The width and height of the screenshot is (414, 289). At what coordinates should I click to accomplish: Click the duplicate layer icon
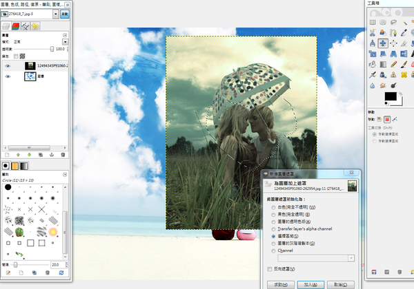tap(41, 155)
